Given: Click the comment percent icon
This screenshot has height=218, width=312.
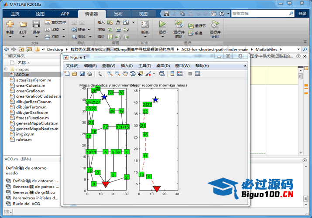Looking at the screenshot, I should tap(110, 30).
